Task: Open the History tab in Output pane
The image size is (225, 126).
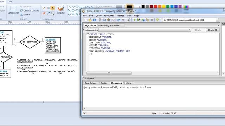Action: click(128, 83)
